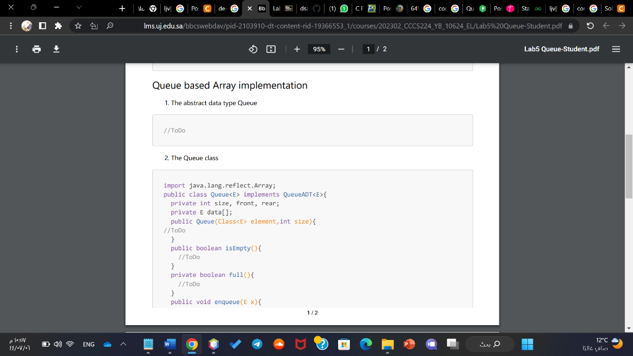Open Word from the taskbar
This screenshot has height=356, width=633.
[x=170, y=344]
